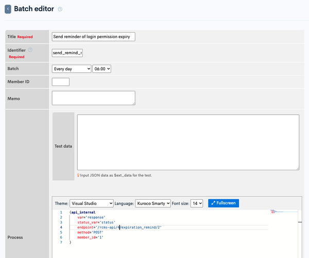Click the Test data textarea resize handle
The image size is (309, 258).
[298, 169]
